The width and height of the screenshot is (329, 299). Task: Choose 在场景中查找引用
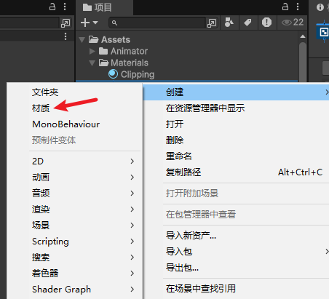(201, 289)
